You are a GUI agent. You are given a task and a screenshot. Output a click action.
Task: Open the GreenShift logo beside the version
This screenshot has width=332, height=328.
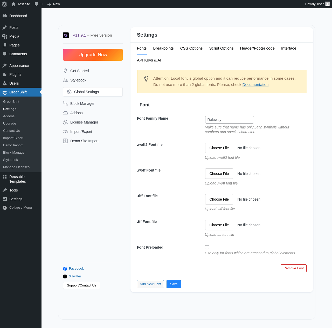66,35
